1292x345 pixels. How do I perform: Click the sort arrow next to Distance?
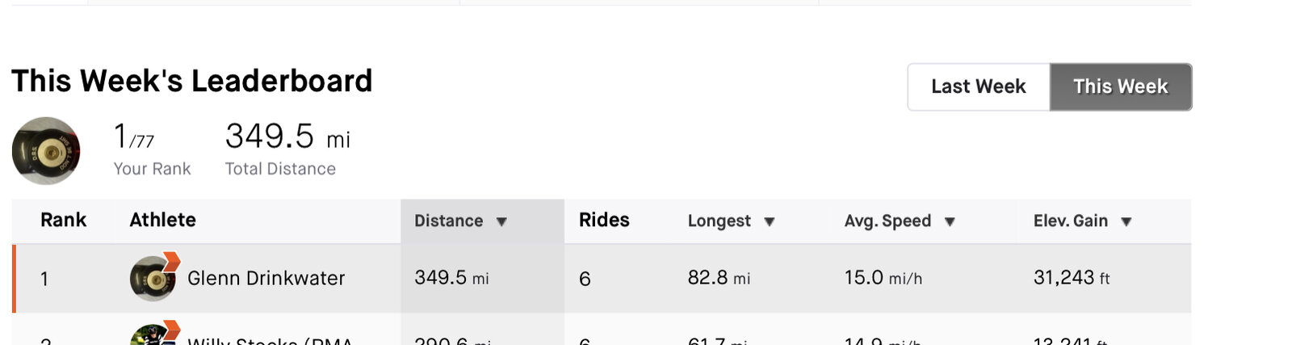point(501,221)
